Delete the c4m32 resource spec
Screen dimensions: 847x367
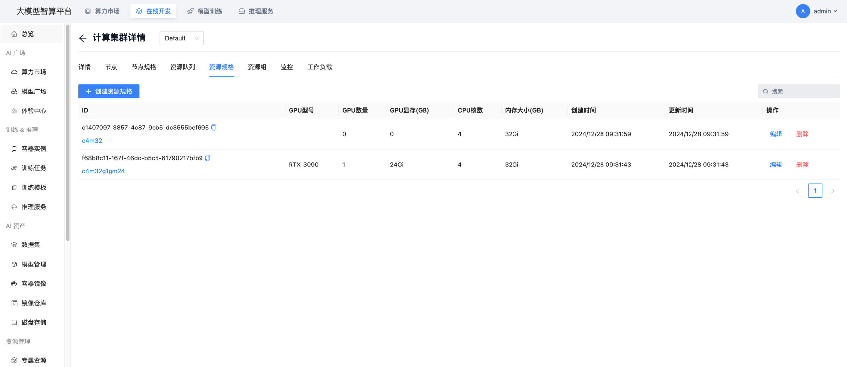coord(802,134)
